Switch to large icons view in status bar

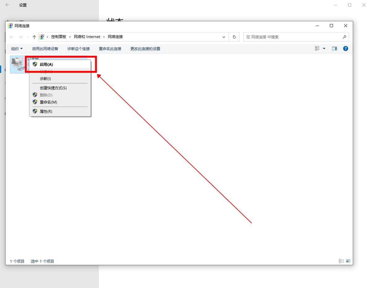coord(348,261)
